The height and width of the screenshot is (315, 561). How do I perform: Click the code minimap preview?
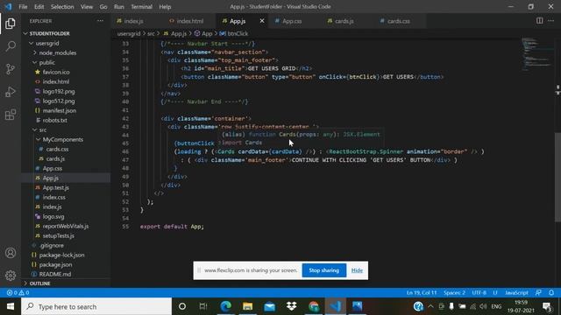coord(537,53)
